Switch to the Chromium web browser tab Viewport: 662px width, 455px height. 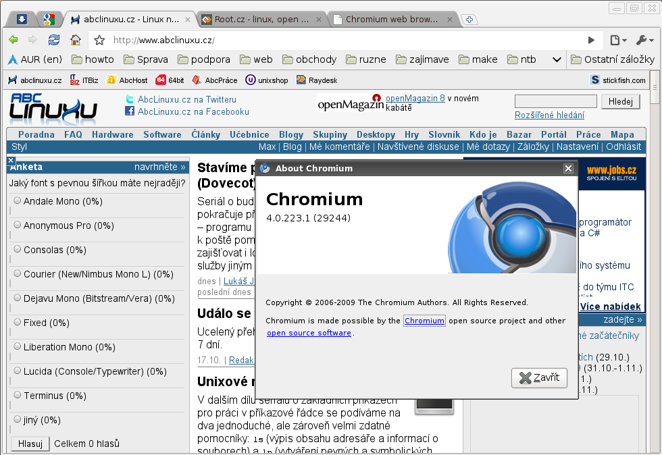click(x=392, y=20)
